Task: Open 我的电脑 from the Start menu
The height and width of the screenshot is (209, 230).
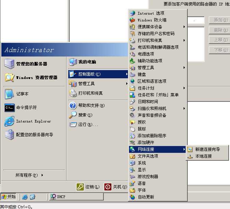Action: [x=98, y=62]
